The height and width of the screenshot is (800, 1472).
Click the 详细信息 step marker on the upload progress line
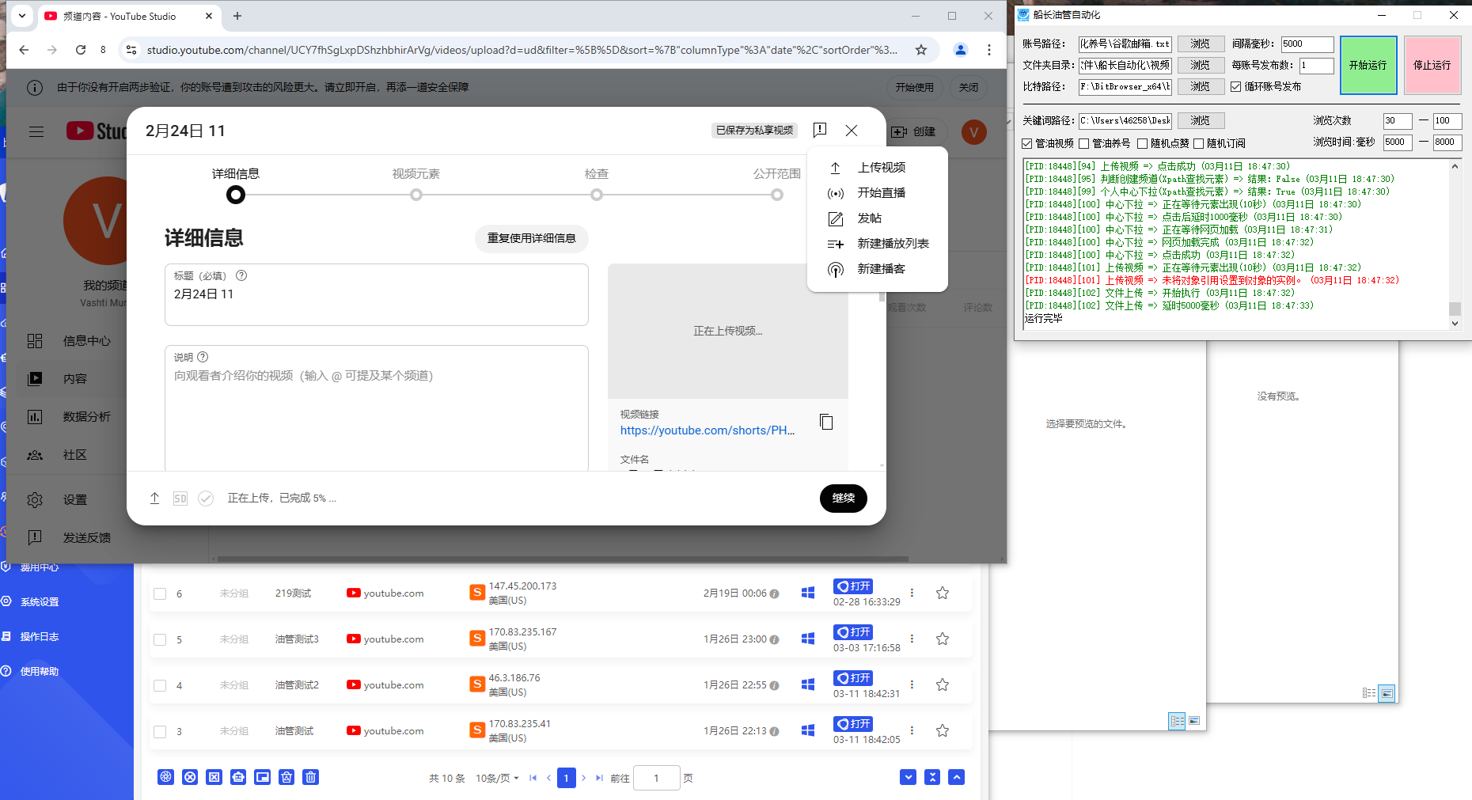tap(236, 195)
